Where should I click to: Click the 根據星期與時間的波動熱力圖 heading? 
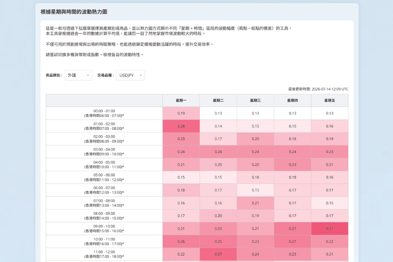(x=74, y=12)
